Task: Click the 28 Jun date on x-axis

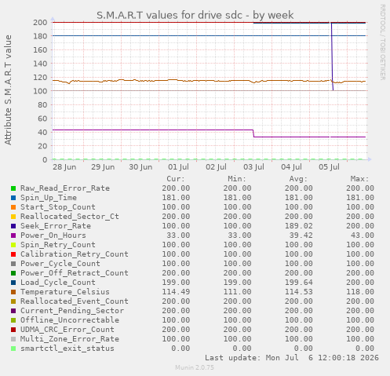Action: click(x=64, y=167)
